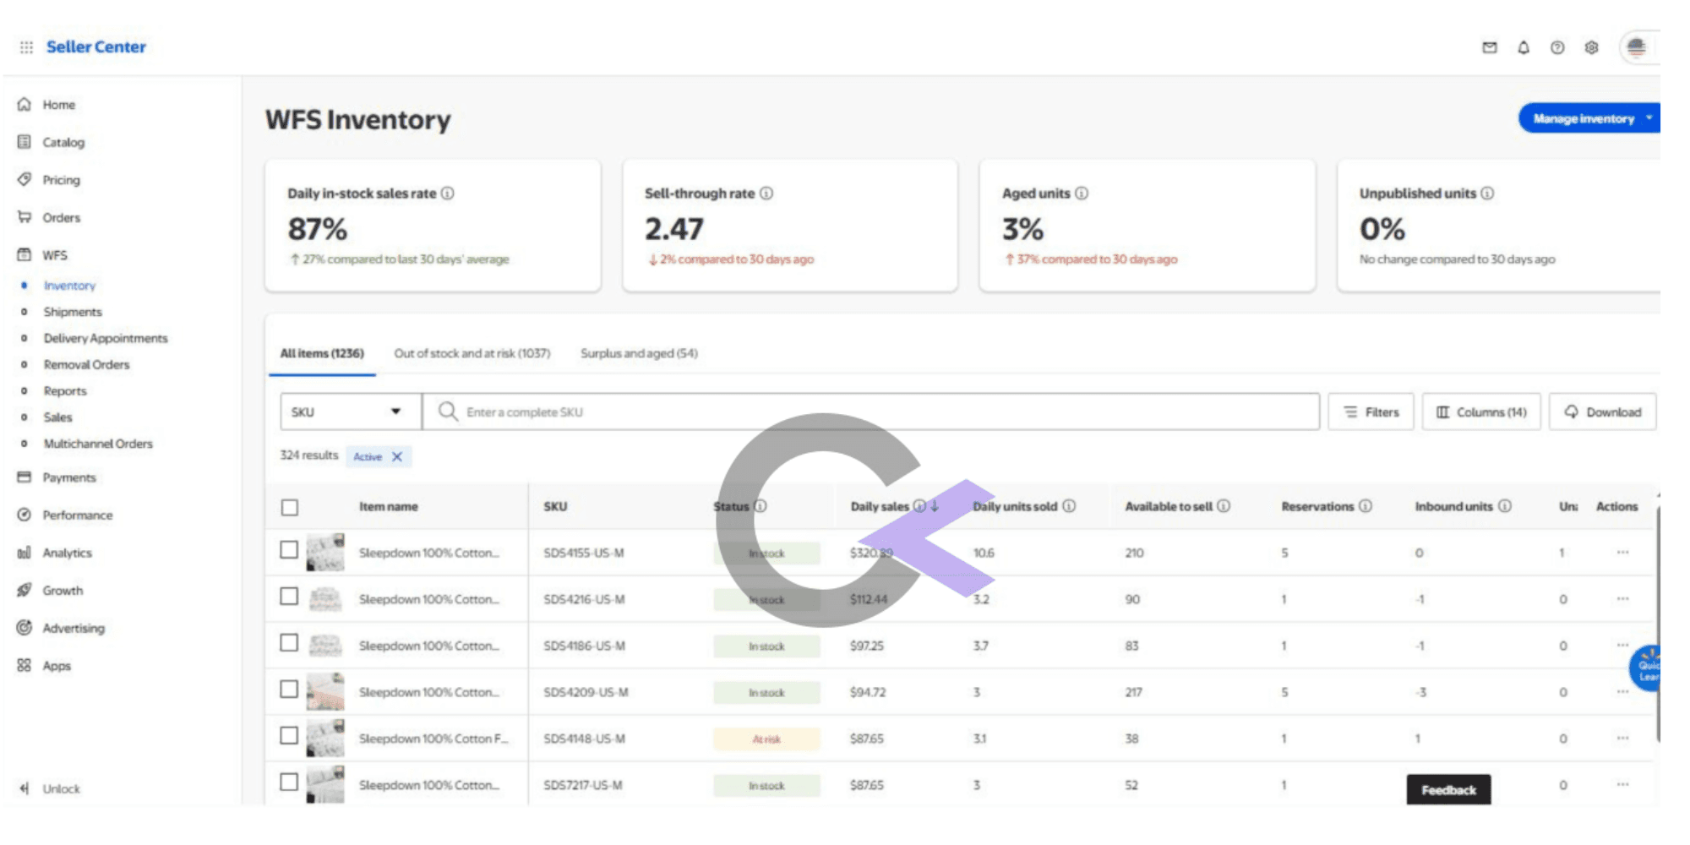Show info for Sell-through rate
1690x845 pixels.
(x=766, y=193)
